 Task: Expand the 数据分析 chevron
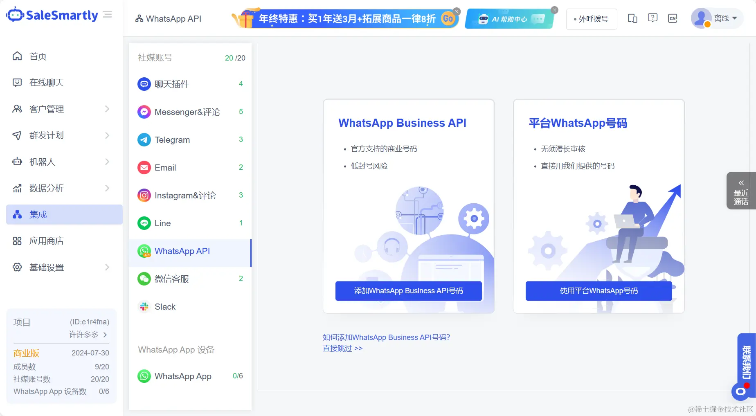[x=107, y=188]
